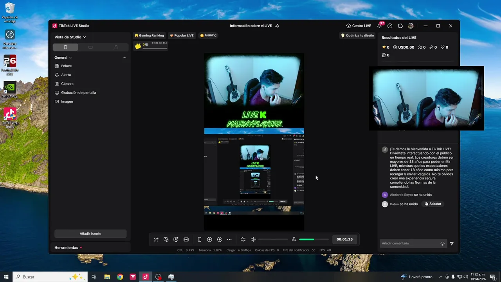The image size is (501, 282).
Task: Open the Windows Start menu
Action: [6, 277]
